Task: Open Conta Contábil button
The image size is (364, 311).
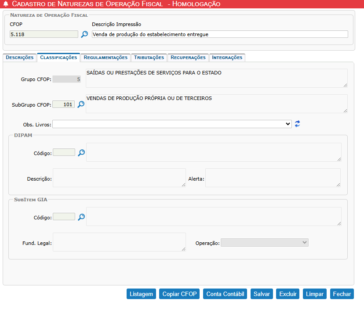Action: pyautogui.click(x=225, y=294)
